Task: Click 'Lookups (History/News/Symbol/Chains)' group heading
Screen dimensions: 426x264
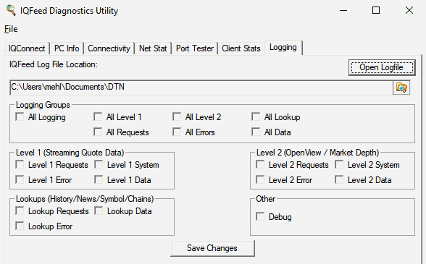Action: [85, 199]
